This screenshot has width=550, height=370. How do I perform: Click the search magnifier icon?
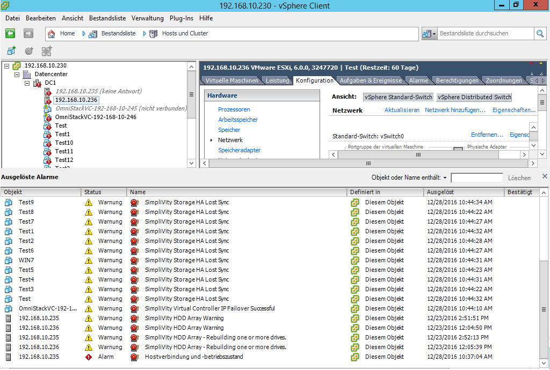point(540,34)
